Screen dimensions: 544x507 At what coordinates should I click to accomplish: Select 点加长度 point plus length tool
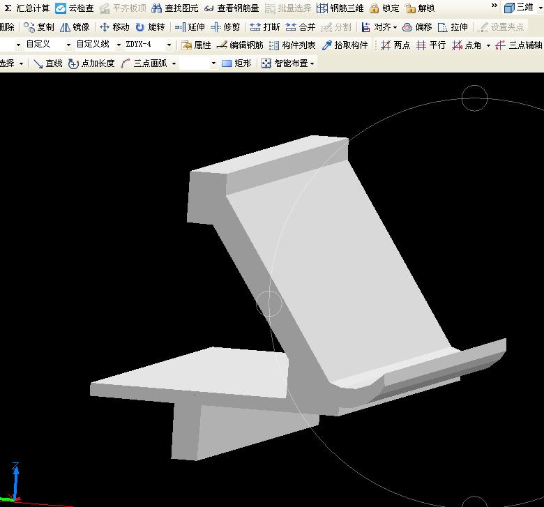click(91, 63)
